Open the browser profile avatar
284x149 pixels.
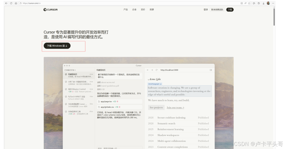coord(268,3)
